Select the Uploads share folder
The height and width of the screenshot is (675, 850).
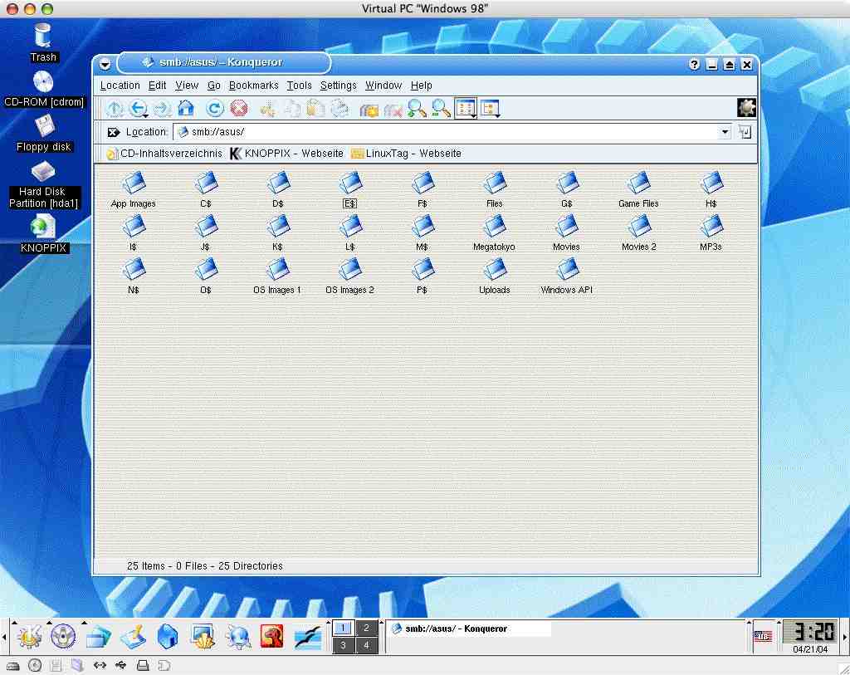pyautogui.click(x=495, y=276)
